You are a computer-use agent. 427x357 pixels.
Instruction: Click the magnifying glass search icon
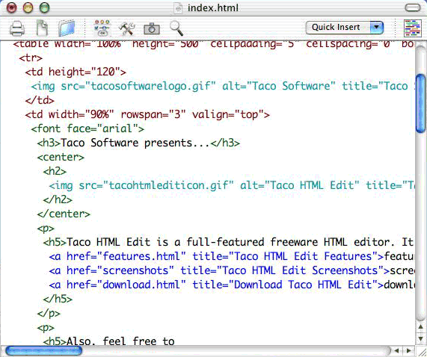(x=176, y=28)
